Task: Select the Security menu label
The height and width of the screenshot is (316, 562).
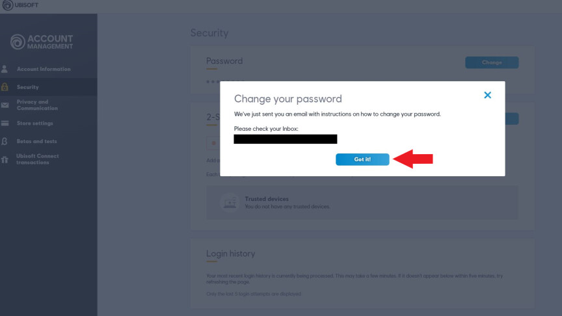Action: click(28, 87)
